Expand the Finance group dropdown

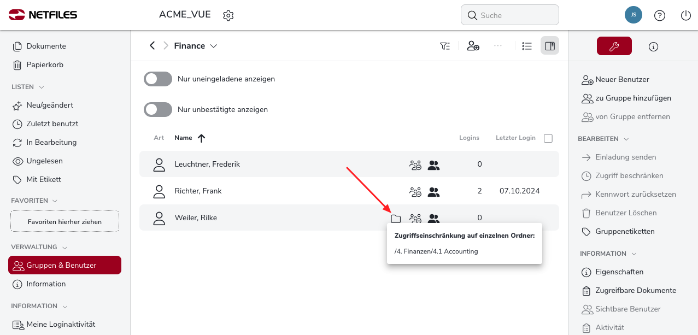[x=214, y=46]
